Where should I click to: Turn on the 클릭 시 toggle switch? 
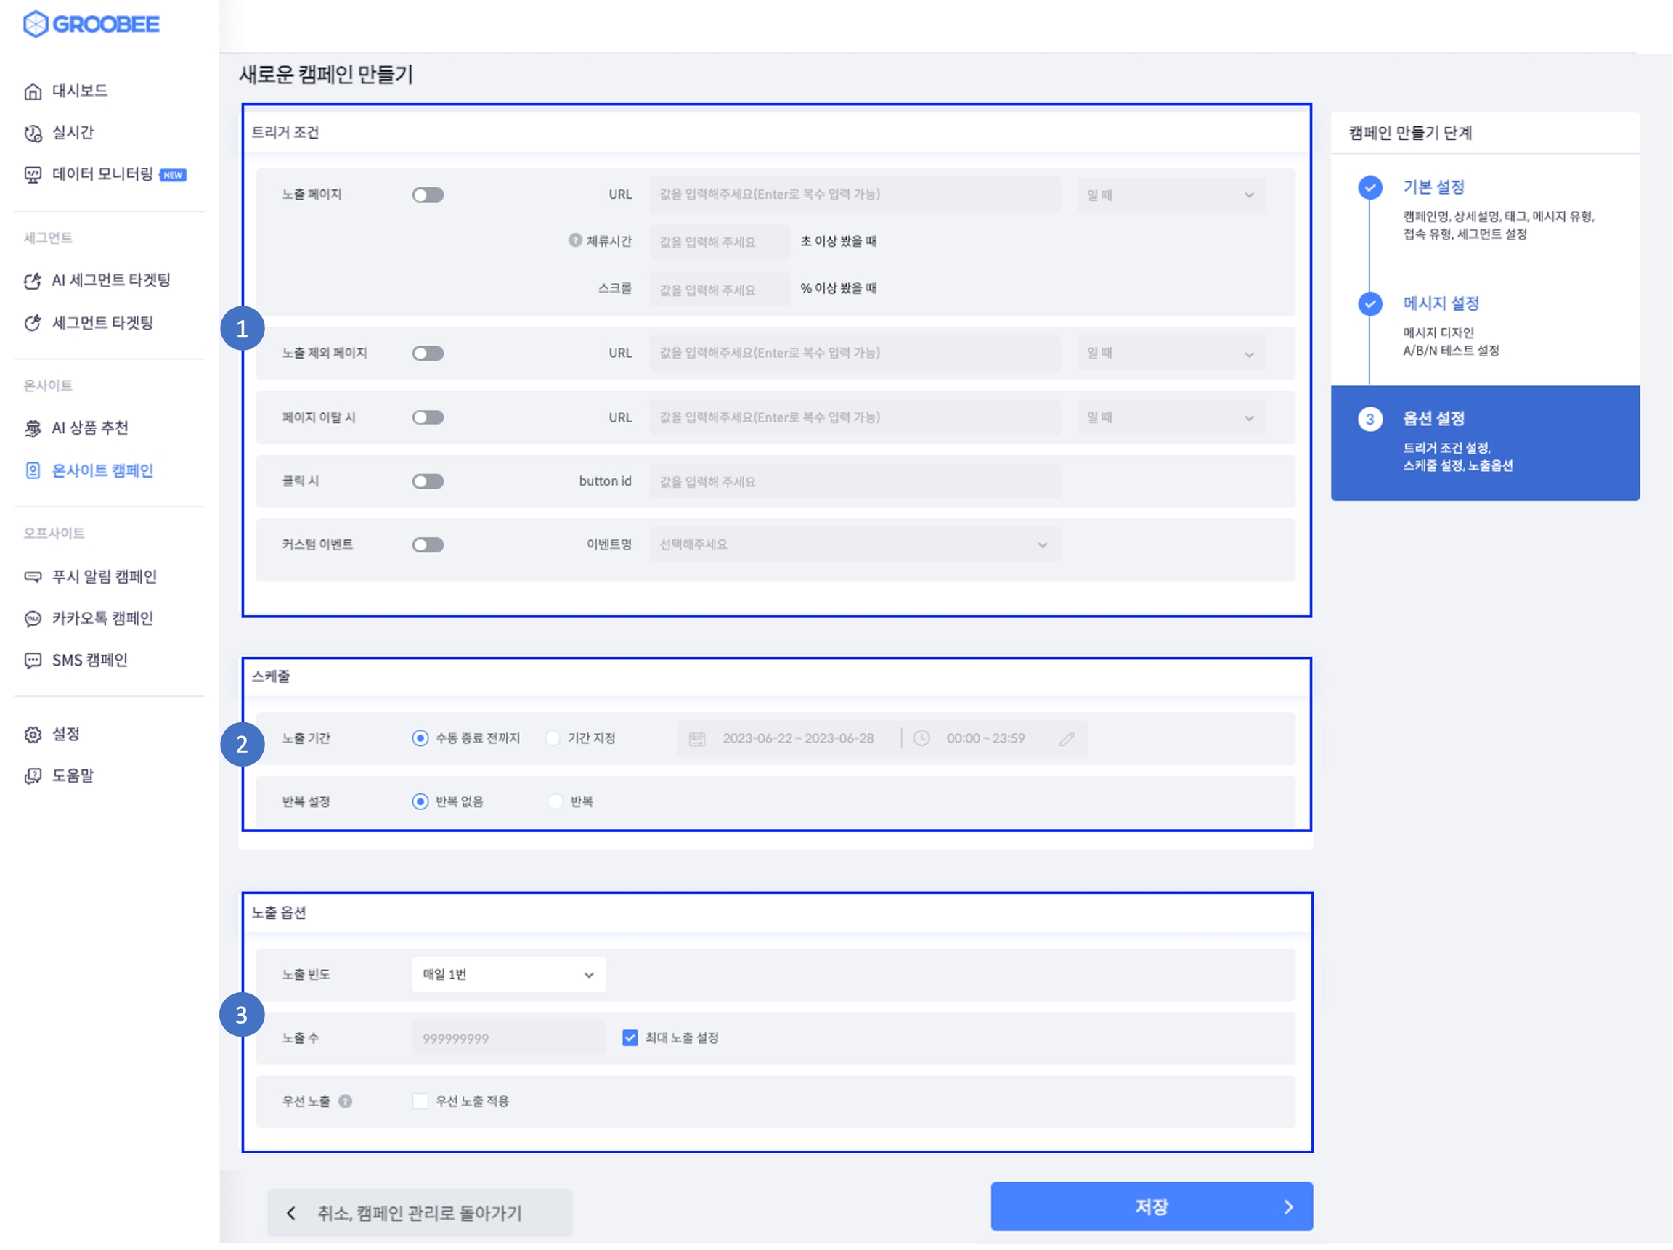pos(427,482)
